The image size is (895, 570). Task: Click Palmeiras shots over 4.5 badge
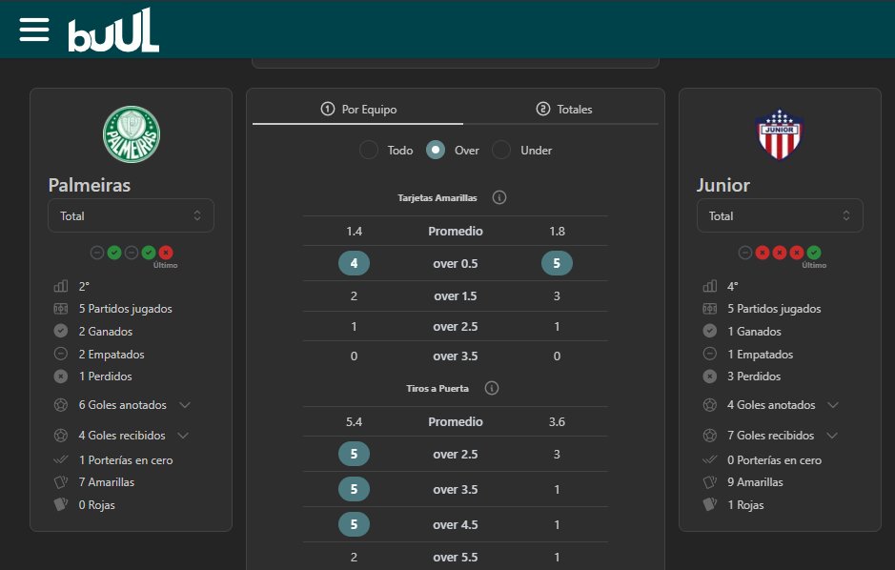(354, 524)
